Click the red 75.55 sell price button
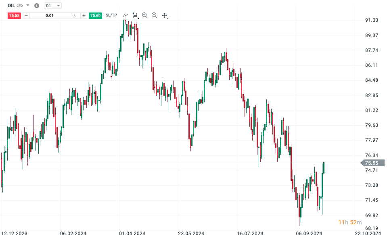The width and height of the screenshot is (387, 240). 15,15
